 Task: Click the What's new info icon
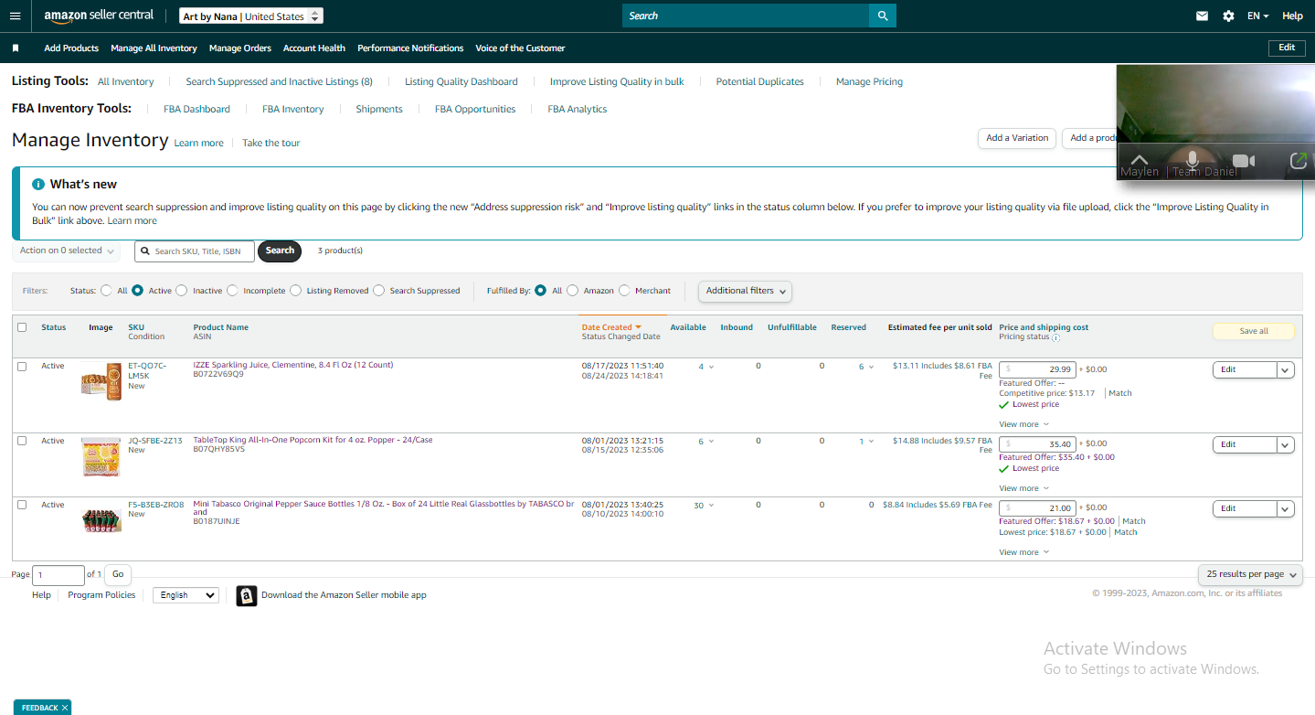(38, 184)
